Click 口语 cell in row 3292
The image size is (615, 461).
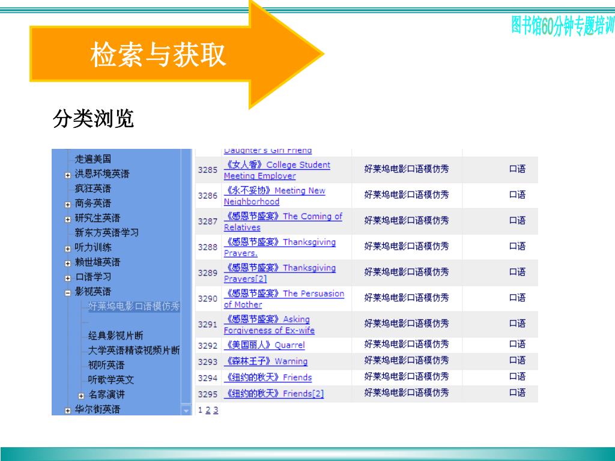[x=517, y=344]
